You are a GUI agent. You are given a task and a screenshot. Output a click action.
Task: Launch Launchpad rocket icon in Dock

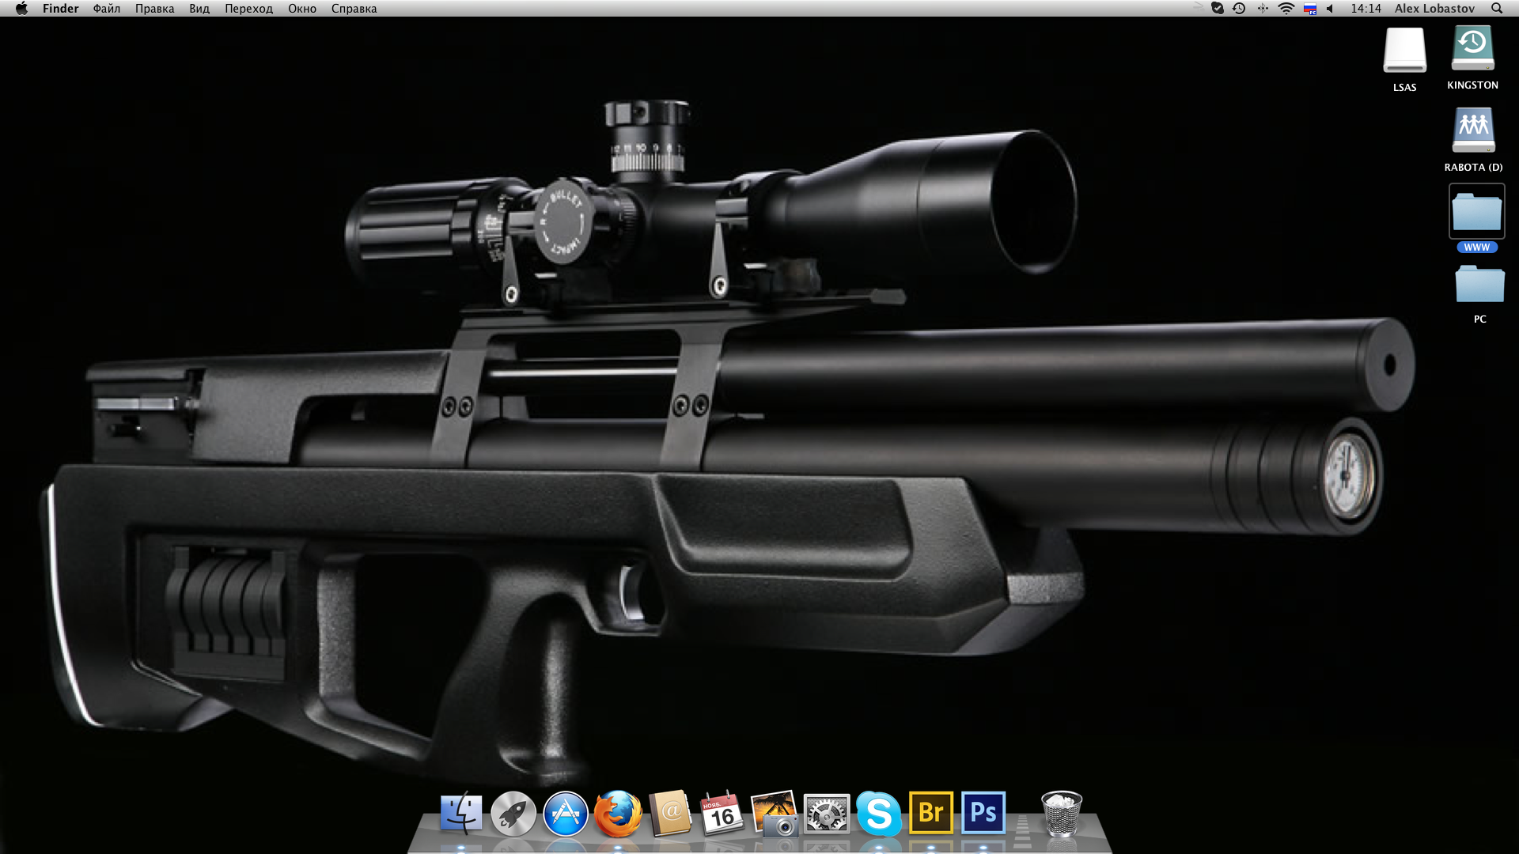(513, 814)
